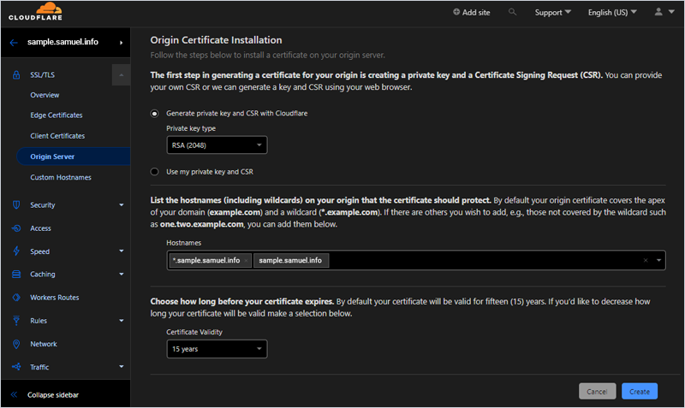Open Edge Certificates in sidebar
The width and height of the screenshot is (685, 408).
57,115
